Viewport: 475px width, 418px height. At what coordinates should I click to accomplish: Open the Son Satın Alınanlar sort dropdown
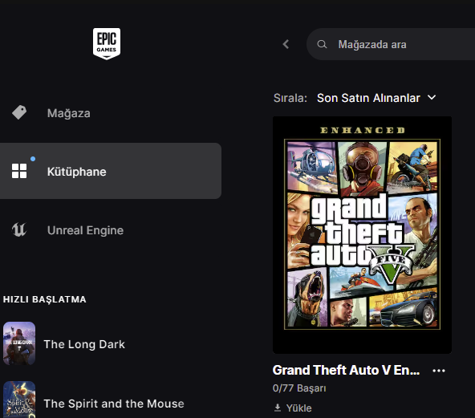point(376,98)
